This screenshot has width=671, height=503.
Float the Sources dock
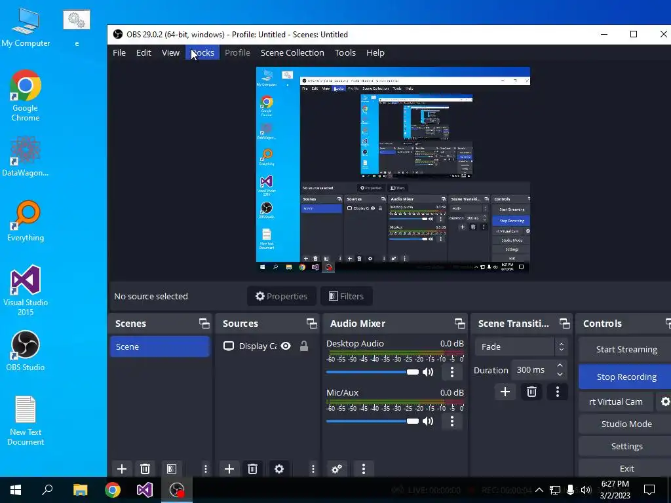312,324
